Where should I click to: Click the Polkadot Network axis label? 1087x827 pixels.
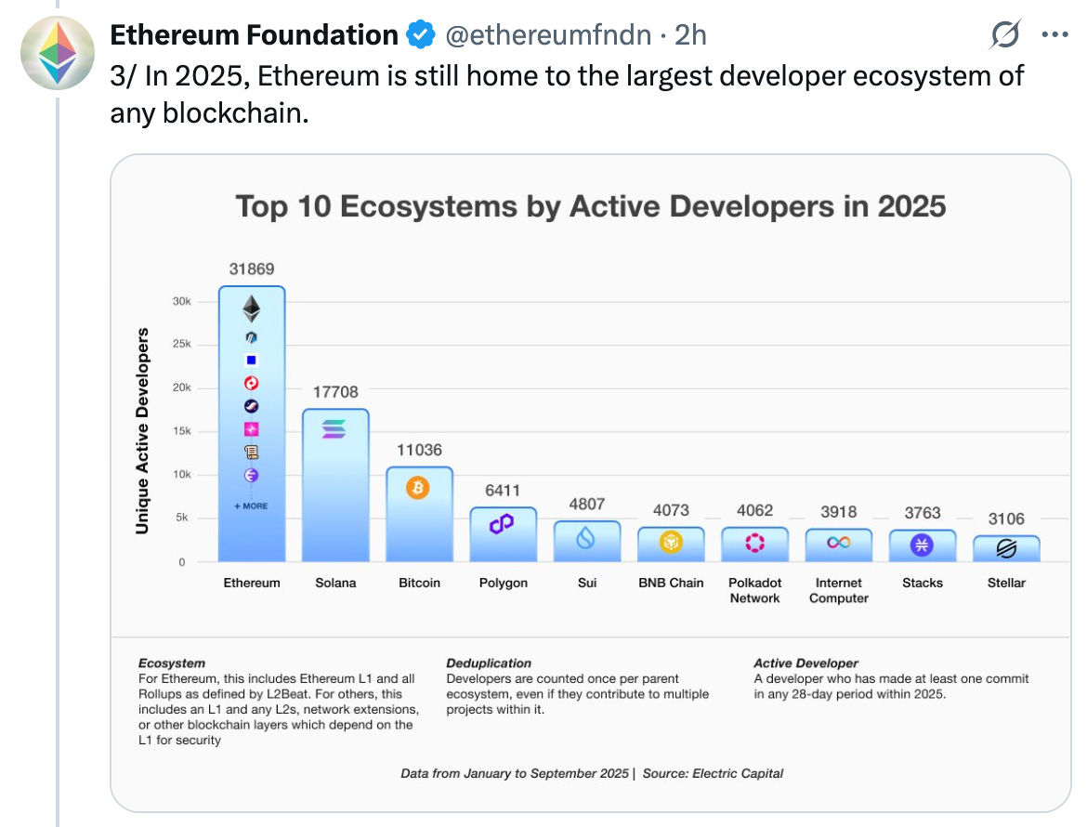755,591
